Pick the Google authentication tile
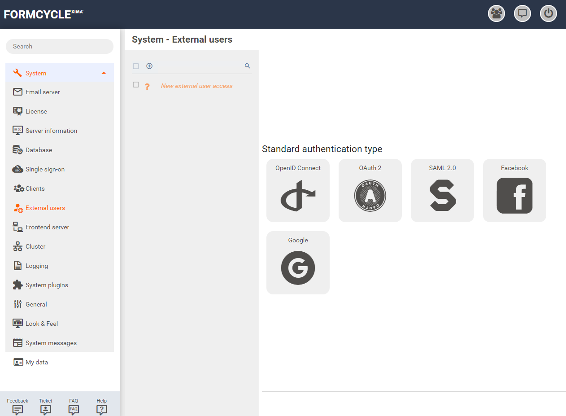Viewport: 566px width, 416px height. coord(298,263)
